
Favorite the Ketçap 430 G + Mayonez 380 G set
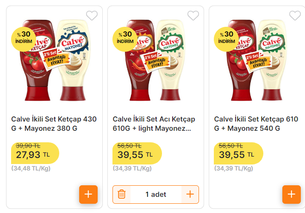click(92, 16)
